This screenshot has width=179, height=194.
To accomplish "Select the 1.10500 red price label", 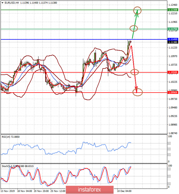I will (x=172, y=72).
